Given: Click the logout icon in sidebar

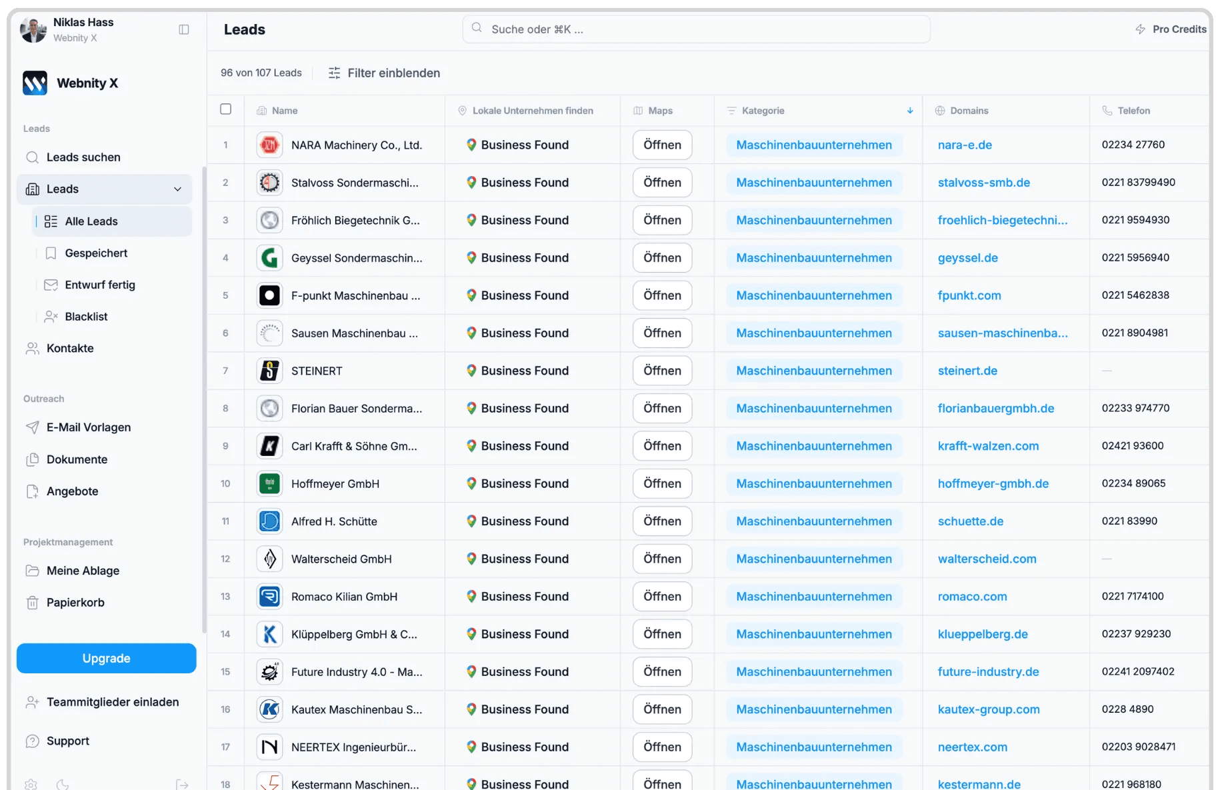Looking at the screenshot, I should [182, 784].
